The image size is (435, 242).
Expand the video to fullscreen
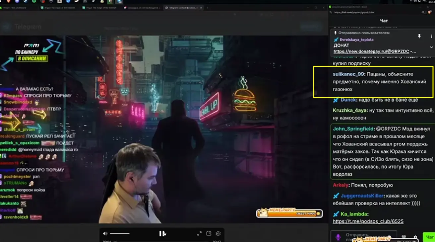[x=199, y=233]
